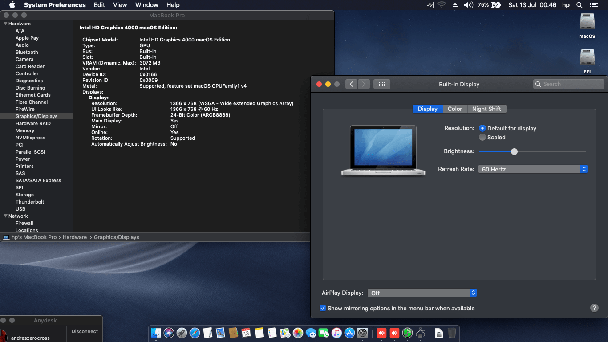The height and width of the screenshot is (342, 608).
Task: Click the Show All grid icon in Displays preferences
Action: (x=381, y=84)
